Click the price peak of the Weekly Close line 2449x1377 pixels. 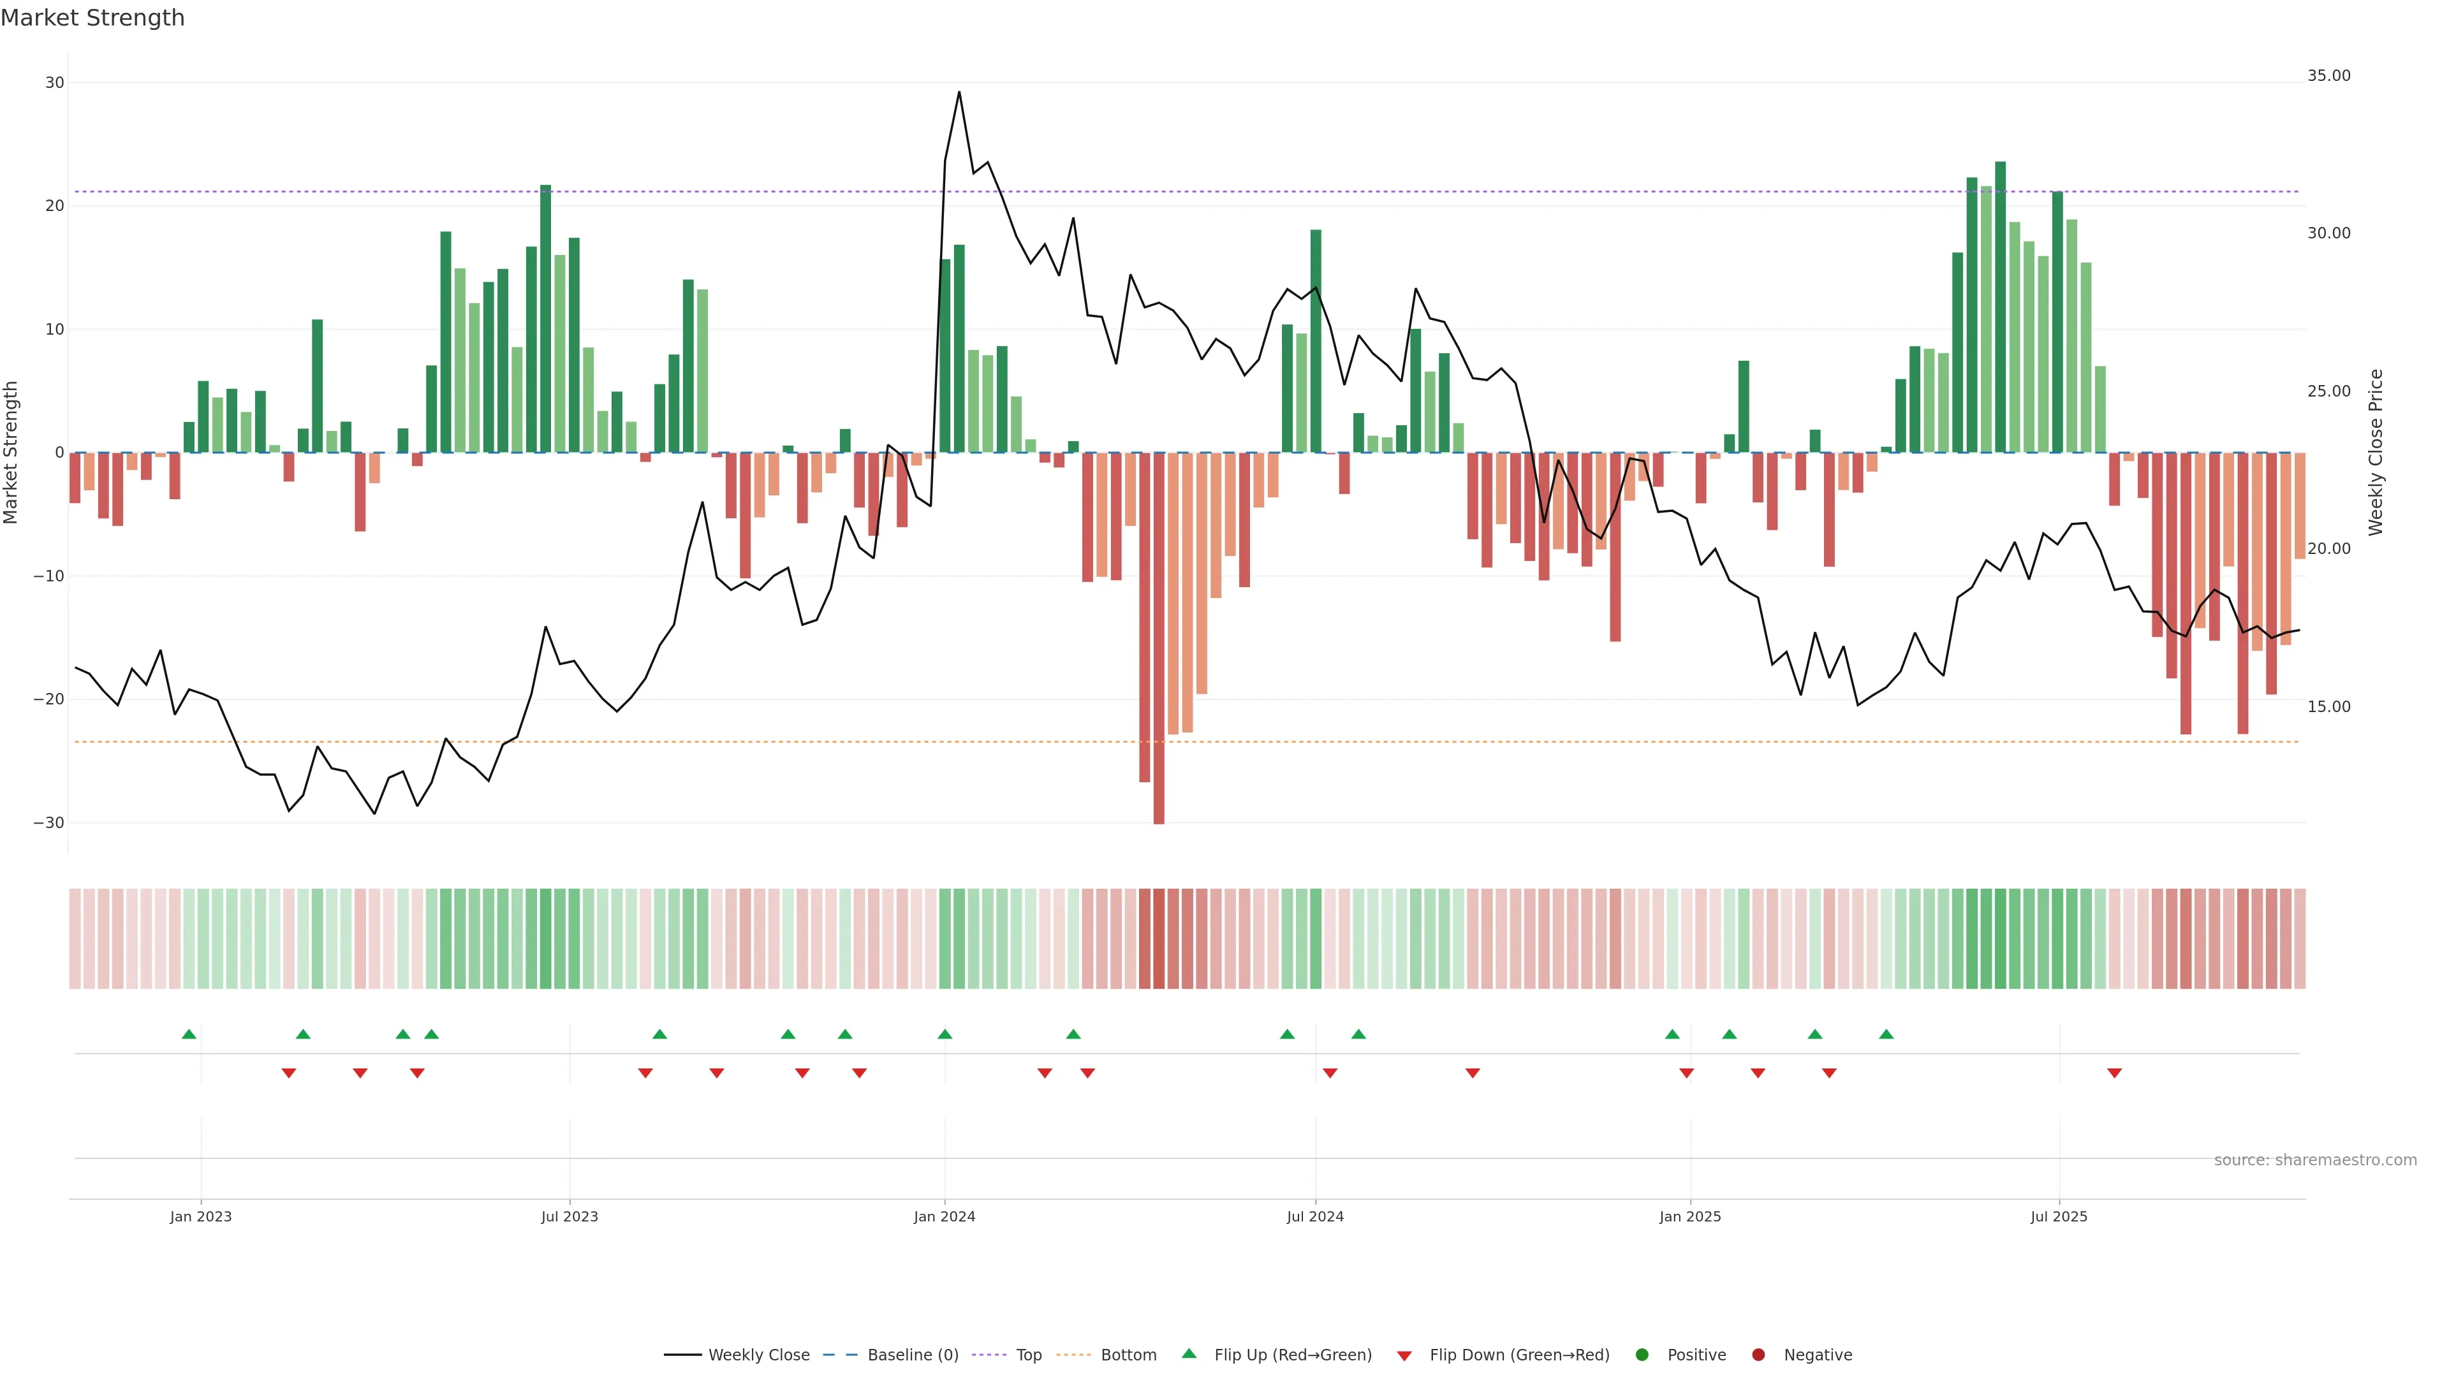click(x=959, y=93)
